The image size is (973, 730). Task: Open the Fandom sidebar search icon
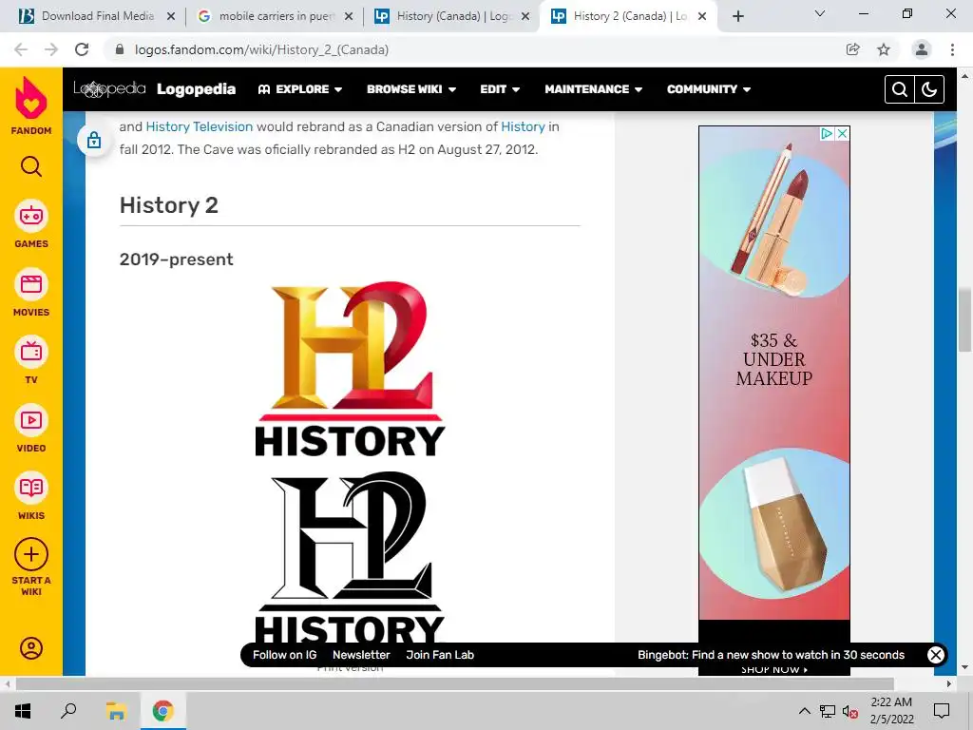tap(31, 167)
